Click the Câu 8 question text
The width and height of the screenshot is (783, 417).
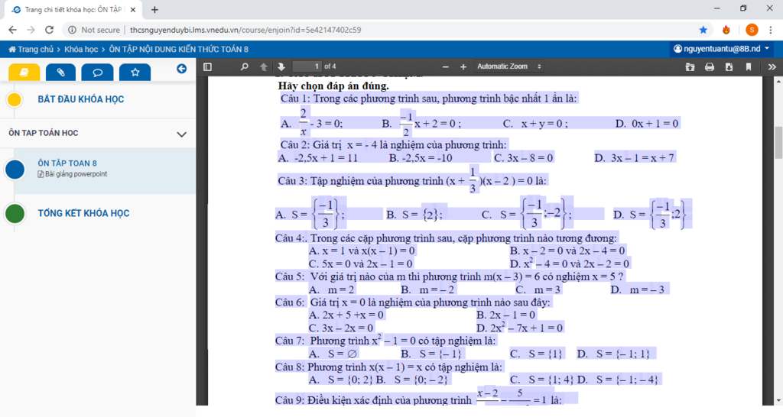[x=388, y=367]
